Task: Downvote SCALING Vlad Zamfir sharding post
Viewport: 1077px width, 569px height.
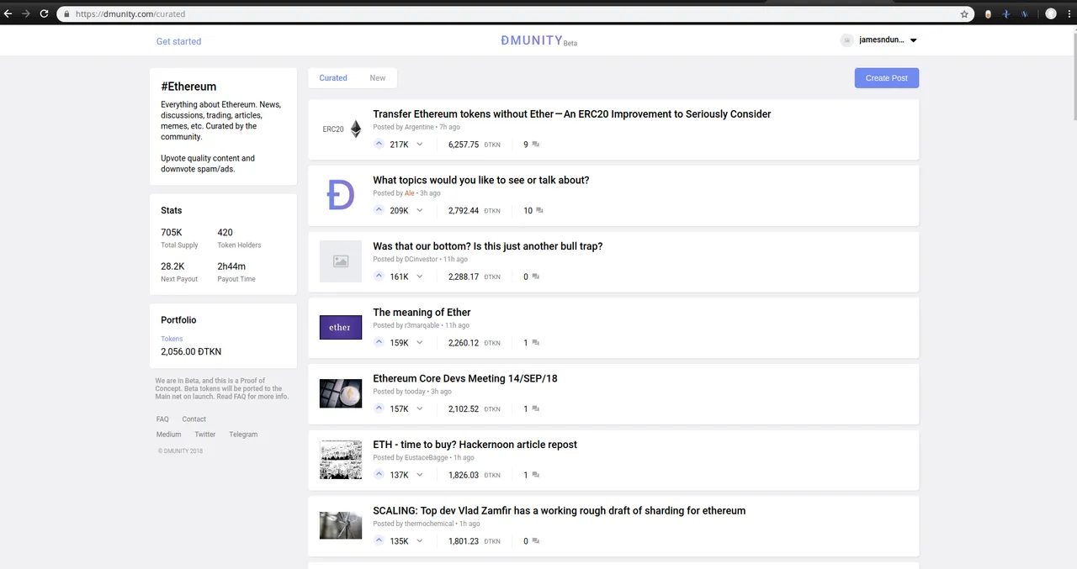Action: pos(420,540)
